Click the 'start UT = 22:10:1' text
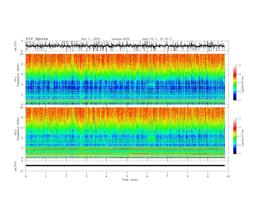The width and height of the screenshot is (257, 198). coord(156,39)
